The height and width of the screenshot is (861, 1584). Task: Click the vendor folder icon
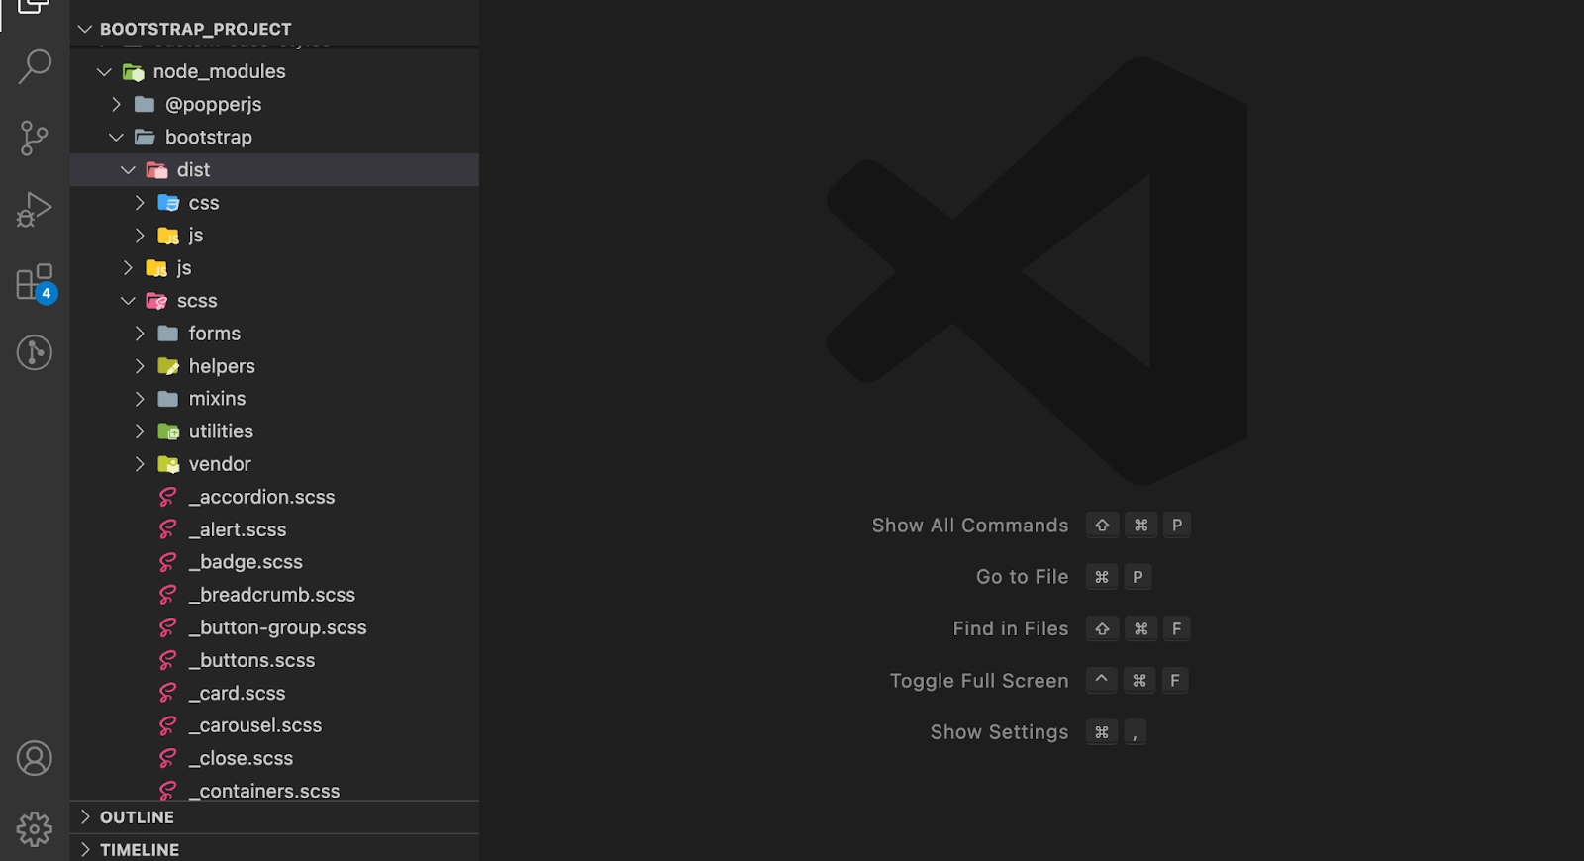pyautogui.click(x=168, y=463)
